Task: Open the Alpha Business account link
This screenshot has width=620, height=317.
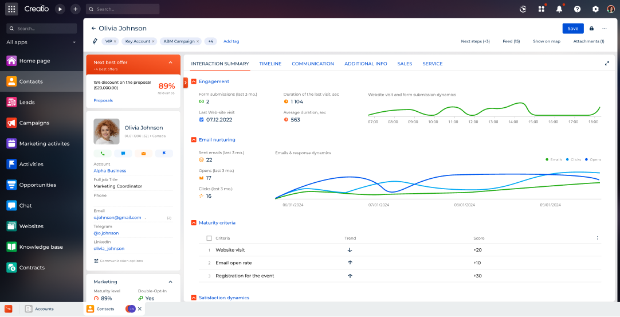Action: click(x=110, y=171)
